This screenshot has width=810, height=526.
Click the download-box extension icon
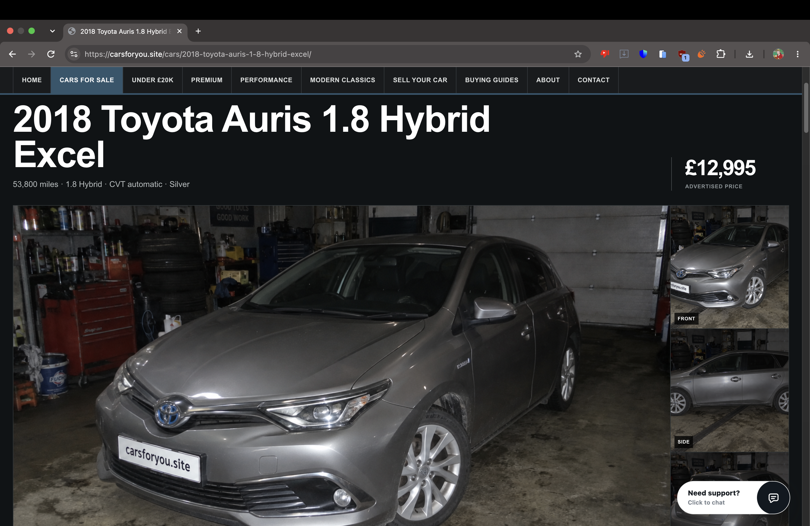click(624, 54)
